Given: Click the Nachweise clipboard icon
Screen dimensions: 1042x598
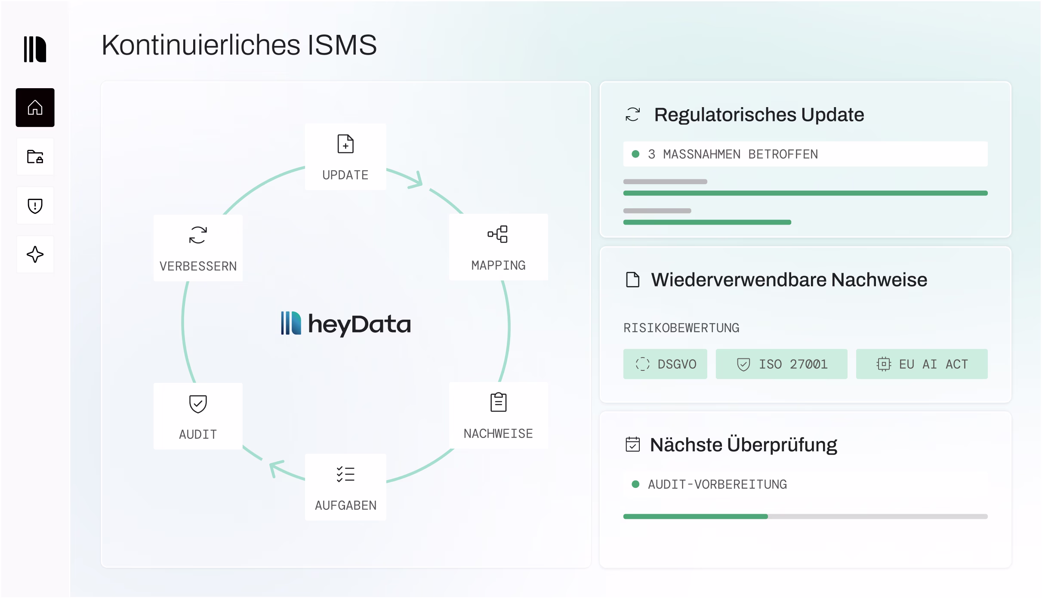Looking at the screenshot, I should (x=498, y=402).
